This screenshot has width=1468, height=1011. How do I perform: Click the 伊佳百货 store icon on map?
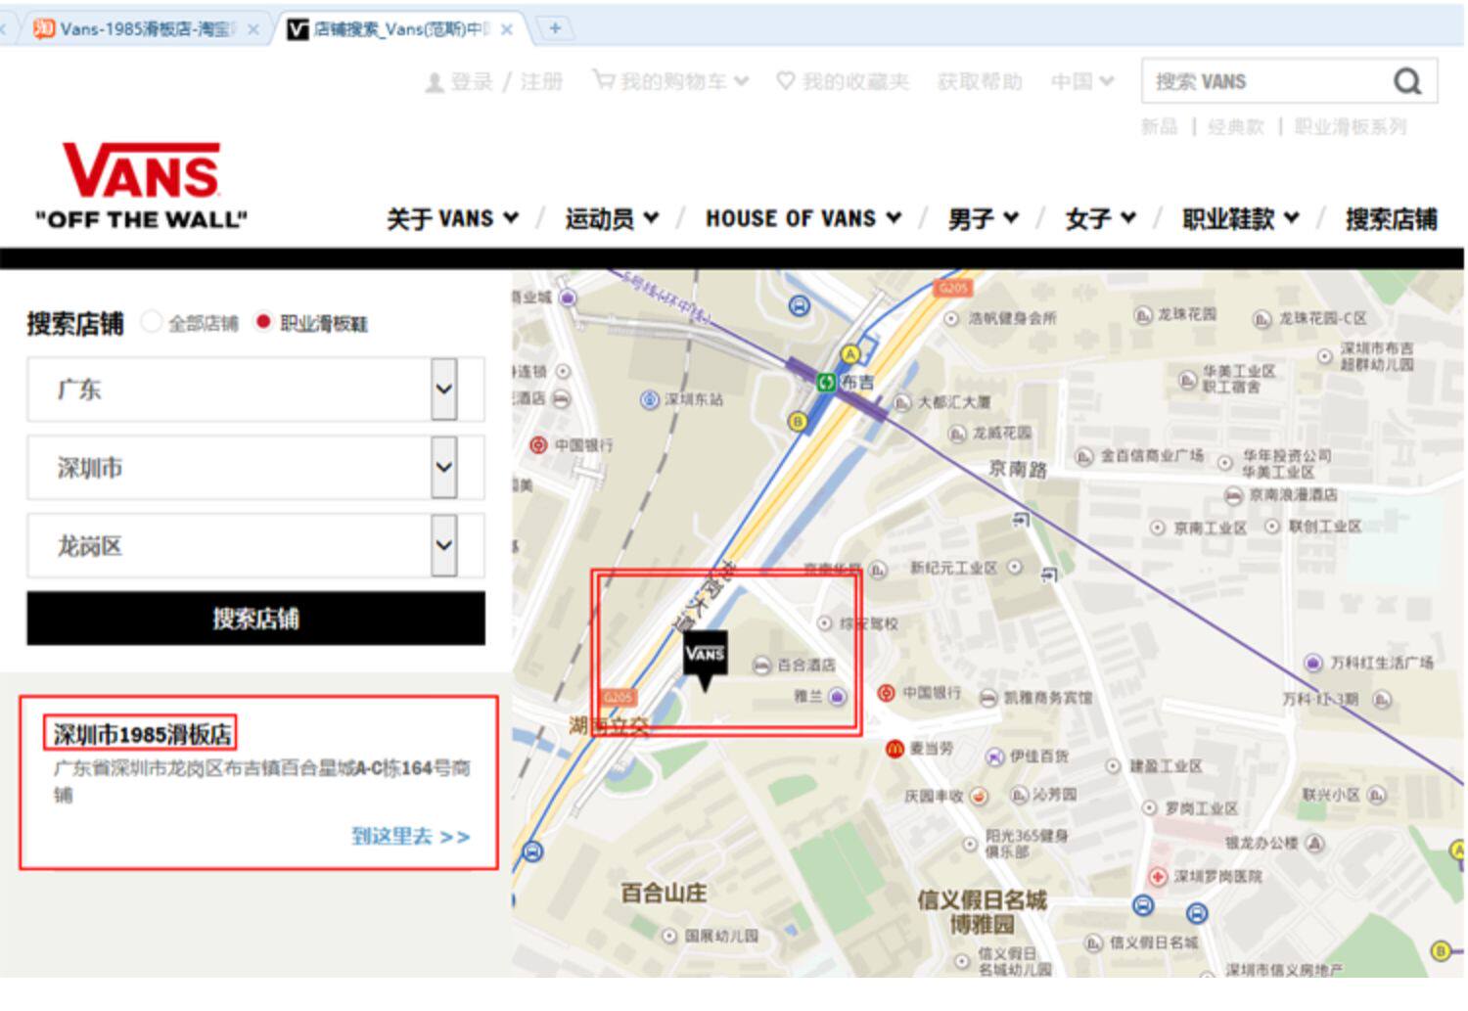(x=995, y=757)
